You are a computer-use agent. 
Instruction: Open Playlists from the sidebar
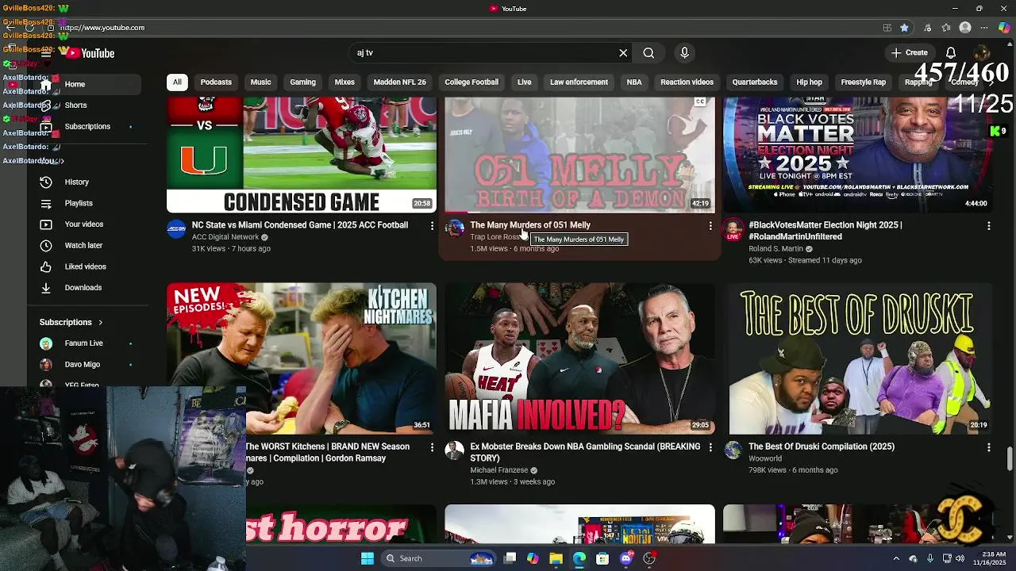coord(79,203)
